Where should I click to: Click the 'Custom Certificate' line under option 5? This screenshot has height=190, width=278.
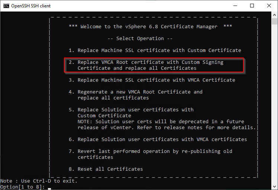coord(104,116)
